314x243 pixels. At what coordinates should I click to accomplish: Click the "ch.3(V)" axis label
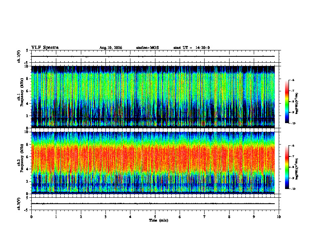pyautogui.click(x=19, y=204)
